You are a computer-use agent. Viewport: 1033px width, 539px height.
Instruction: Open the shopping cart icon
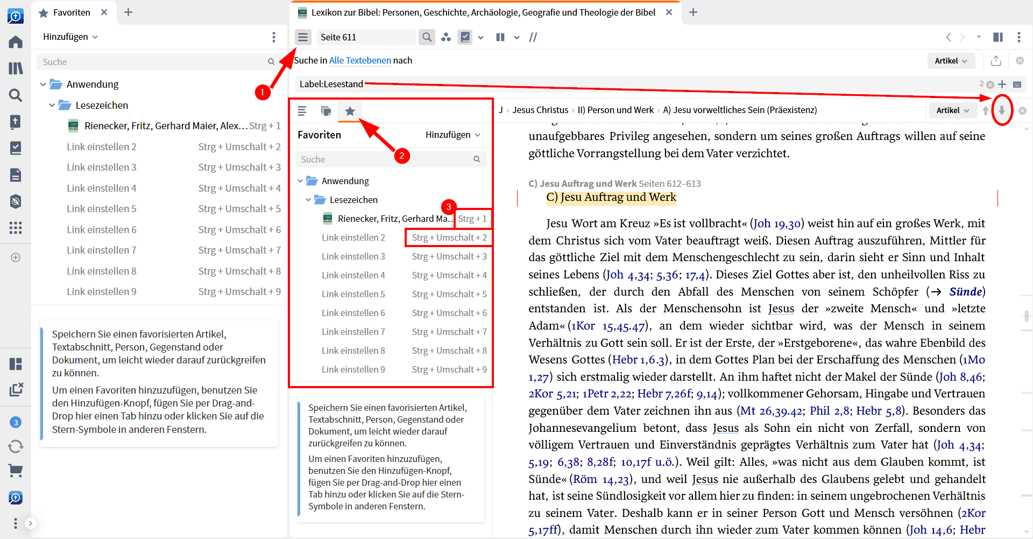tap(16, 471)
